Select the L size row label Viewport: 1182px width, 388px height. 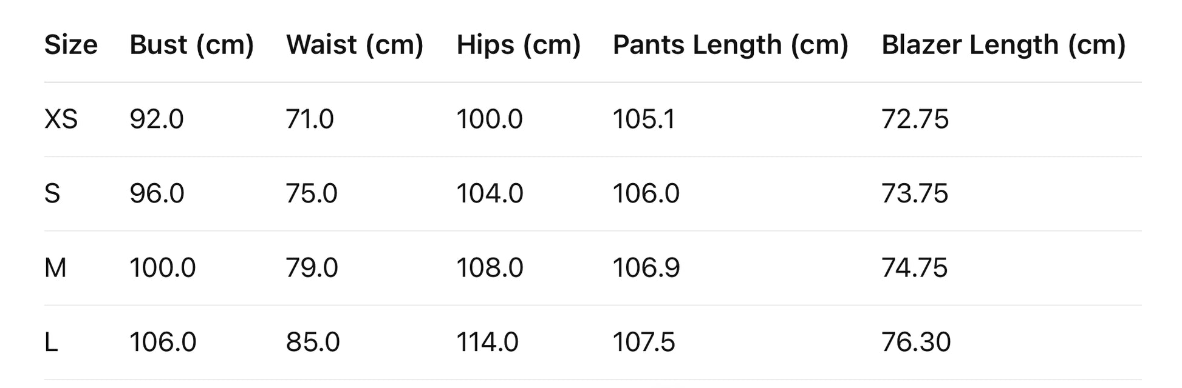point(51,342)
